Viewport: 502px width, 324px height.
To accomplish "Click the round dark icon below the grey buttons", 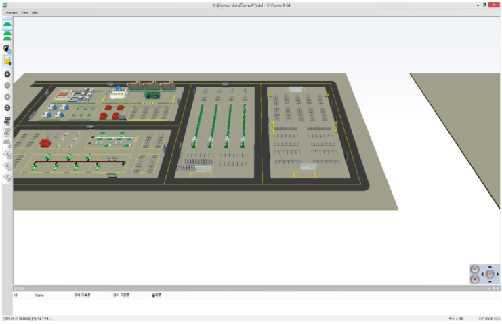I will pyautogui.click(x=7, y=108).
